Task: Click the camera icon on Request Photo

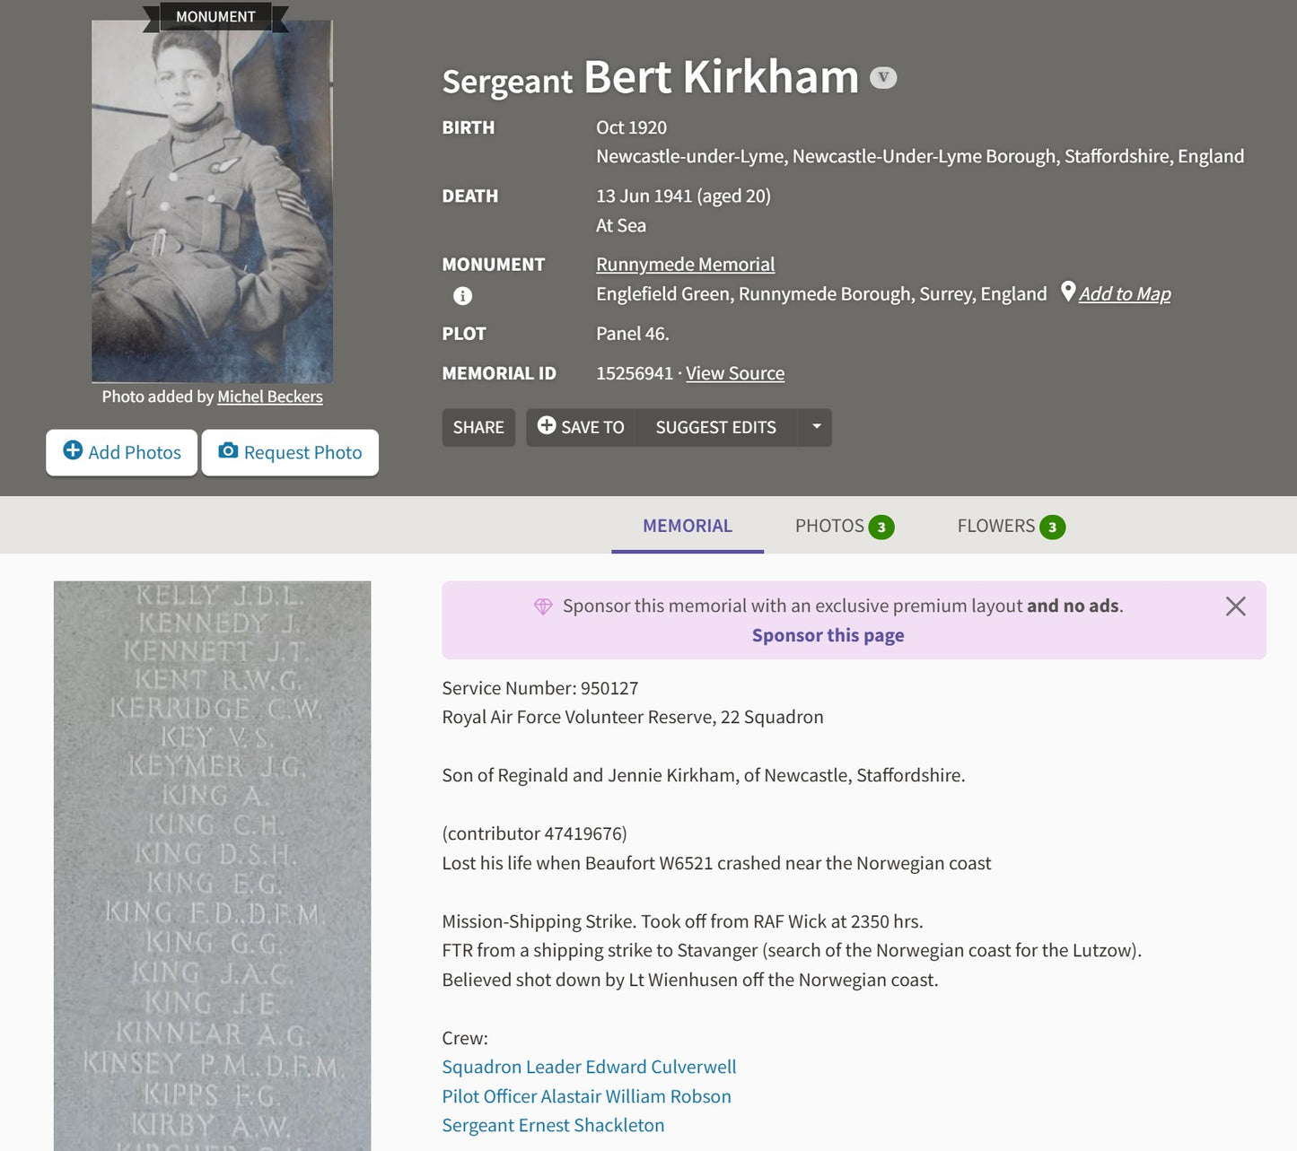Action: 228,450
